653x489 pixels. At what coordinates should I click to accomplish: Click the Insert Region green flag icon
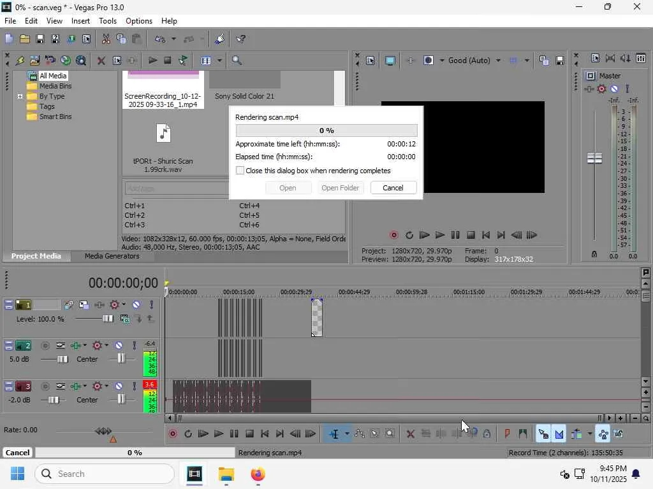tap(523, 434)
